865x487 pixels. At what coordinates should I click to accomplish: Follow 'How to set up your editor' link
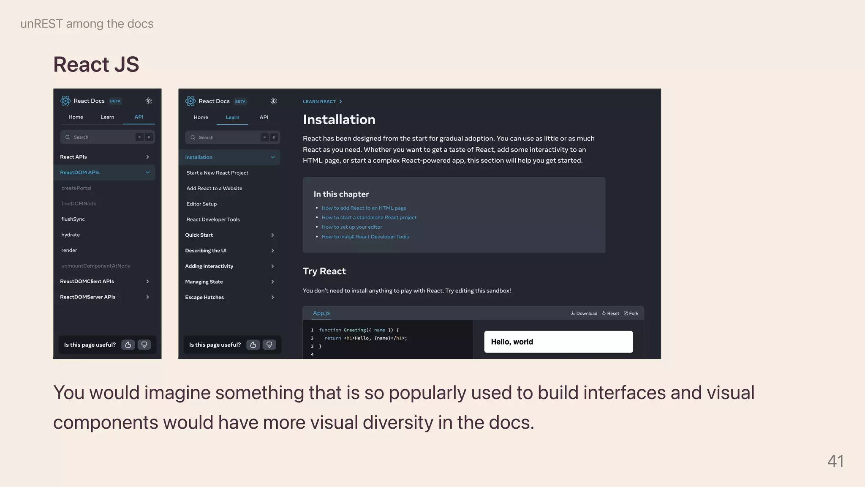[351, 227]
